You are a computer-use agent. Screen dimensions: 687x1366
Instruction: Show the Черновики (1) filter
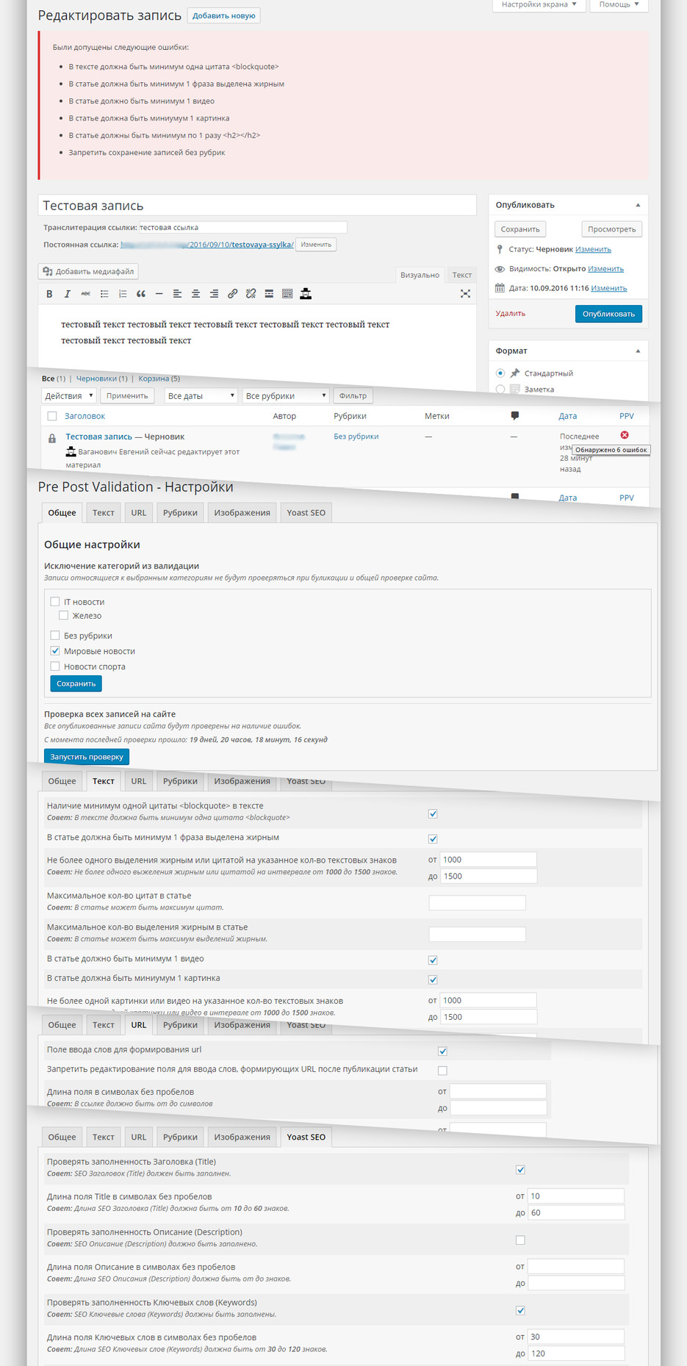[x=101, y=378]
